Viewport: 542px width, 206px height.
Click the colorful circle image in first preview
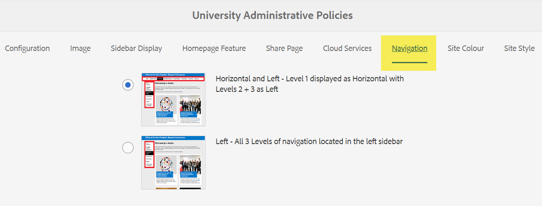[166, 104]
